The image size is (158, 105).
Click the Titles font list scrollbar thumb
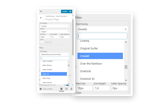point(126,67)
